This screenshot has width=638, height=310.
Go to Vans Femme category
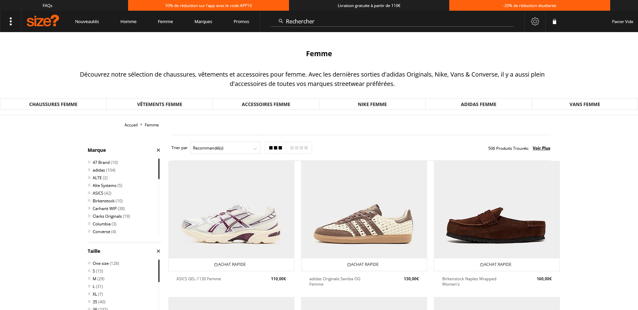pyautogui.click(x=585, y=104)
